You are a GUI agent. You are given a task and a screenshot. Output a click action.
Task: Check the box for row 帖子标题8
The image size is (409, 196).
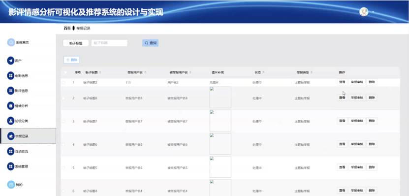point(64,98)
